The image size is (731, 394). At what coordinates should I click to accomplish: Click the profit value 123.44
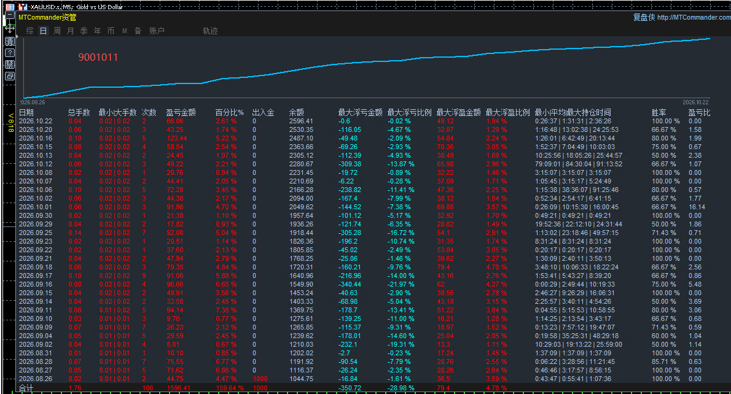click(x=177, y=138)
